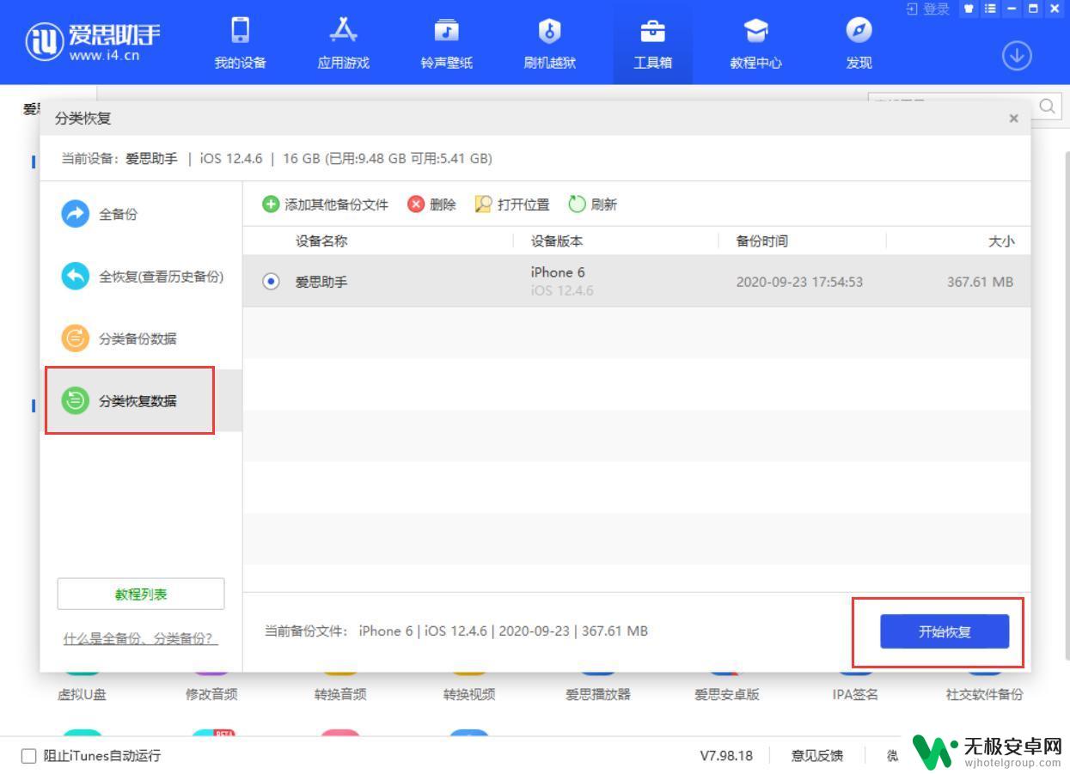Viewport: 1070px width, 774px height.
Task: Open the list menu icon in title bar
Action: (x=990, y=9)
